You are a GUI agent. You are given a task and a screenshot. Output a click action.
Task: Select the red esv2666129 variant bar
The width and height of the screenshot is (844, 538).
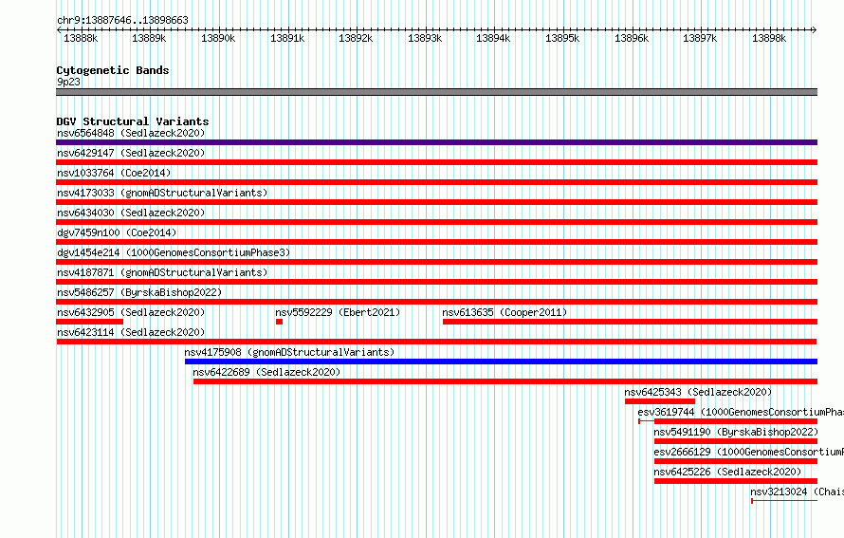tap(736, 461)
